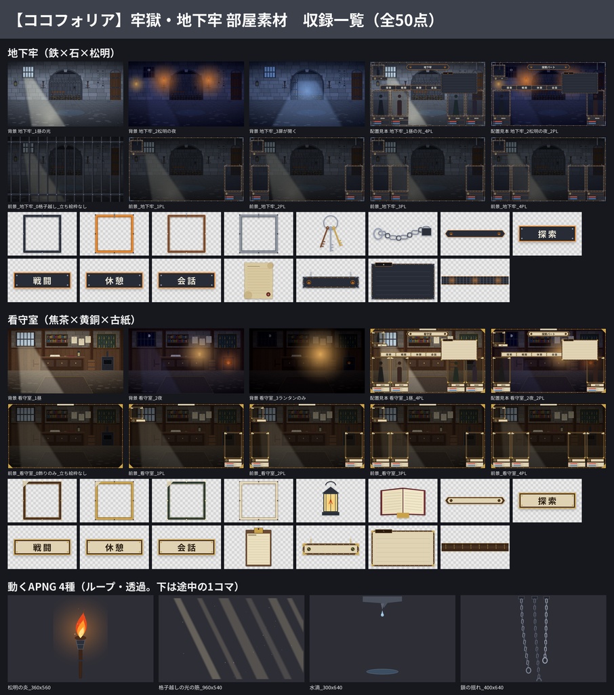Select the key ring asset tile
Image resolution: width=614 pixels, height=695 pixels.
tap(331, 233)
